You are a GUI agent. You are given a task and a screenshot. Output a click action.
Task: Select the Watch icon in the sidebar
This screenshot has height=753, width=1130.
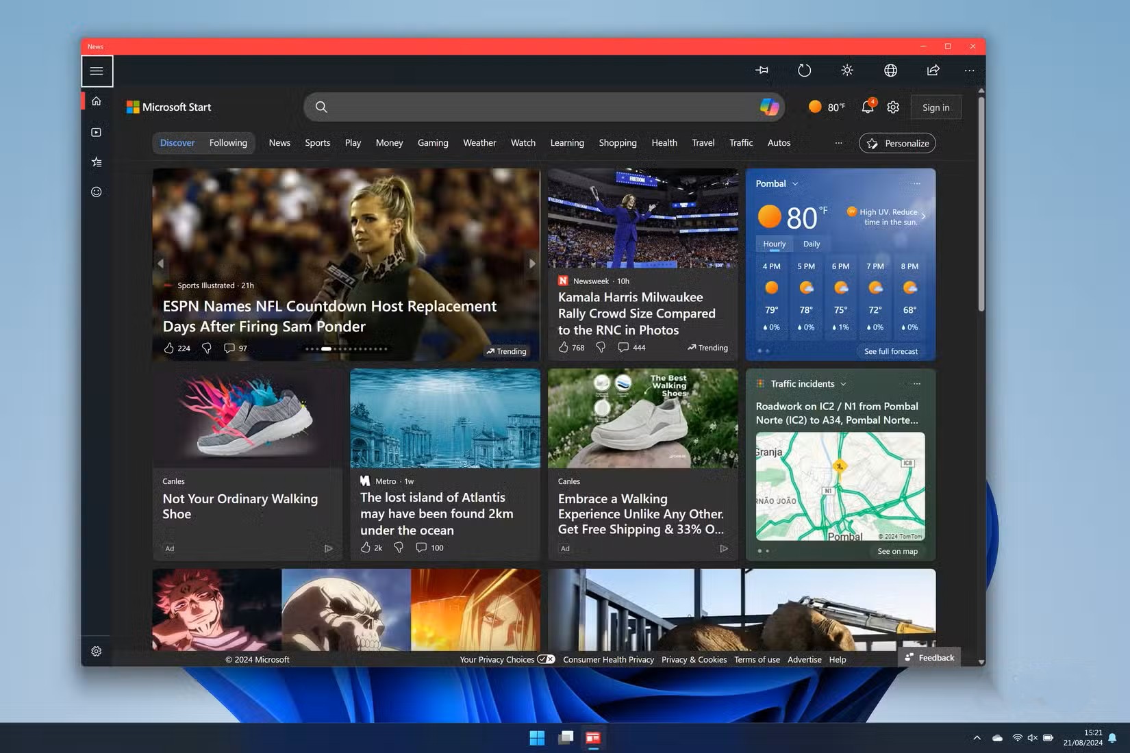[x=96, y=131]
